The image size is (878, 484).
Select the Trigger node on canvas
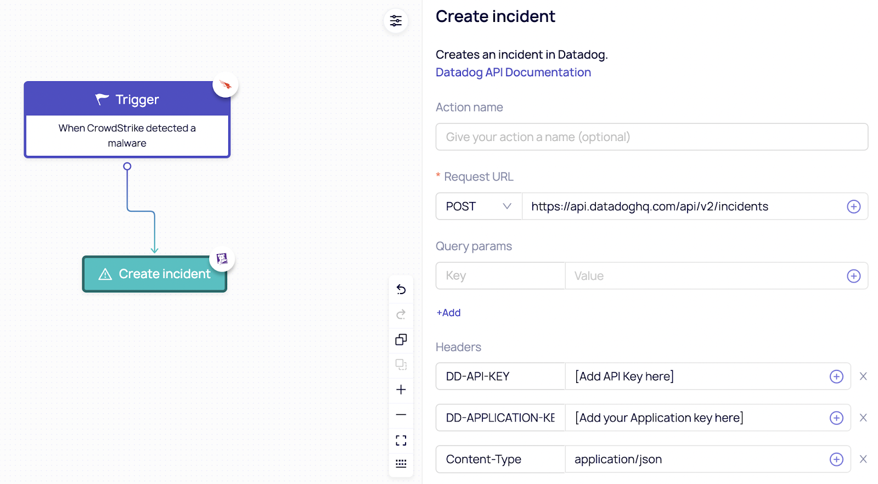click(x=127, y=120)
